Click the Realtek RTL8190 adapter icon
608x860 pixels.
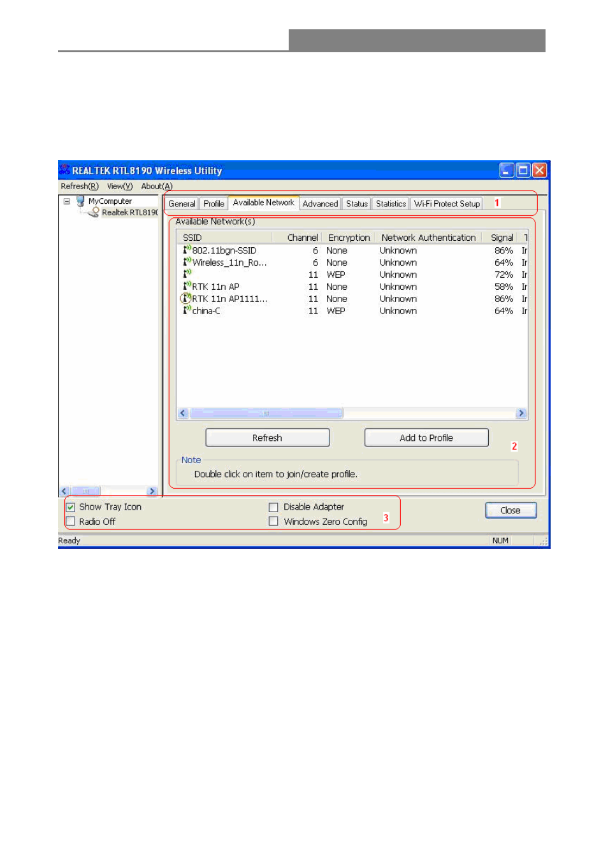point(94,212)
